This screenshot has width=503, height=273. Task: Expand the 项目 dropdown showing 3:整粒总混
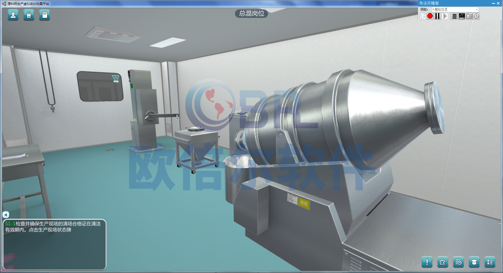(x=455, y=9)
